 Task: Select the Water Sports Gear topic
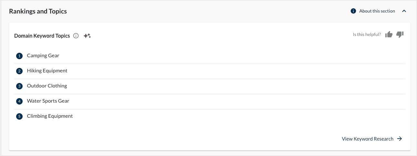pos(48,101)
